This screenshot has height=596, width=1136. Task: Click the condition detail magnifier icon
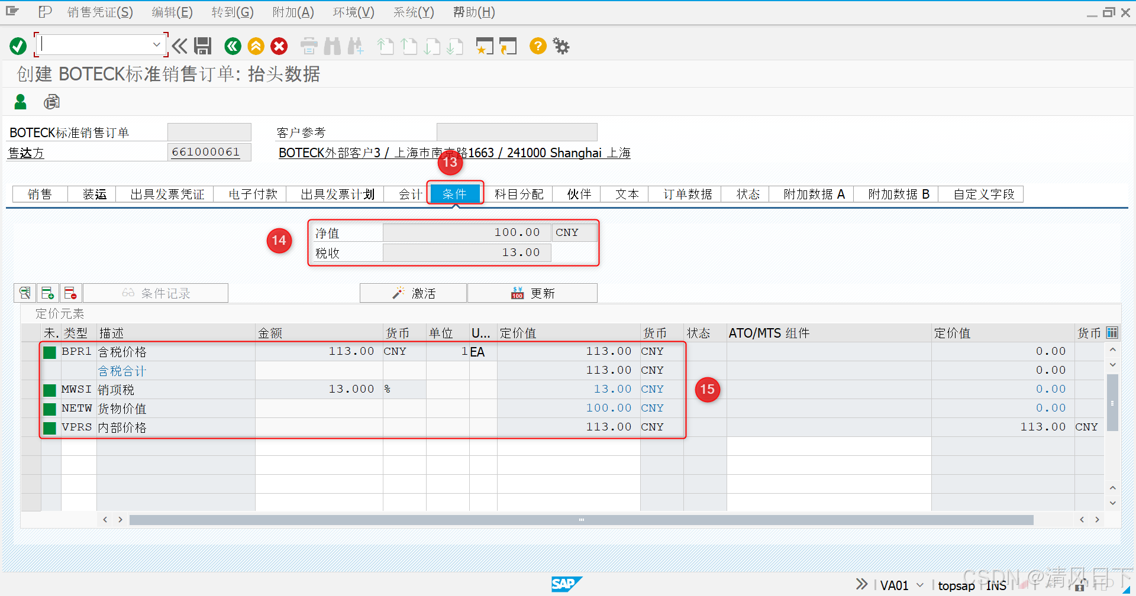(25, 293)
